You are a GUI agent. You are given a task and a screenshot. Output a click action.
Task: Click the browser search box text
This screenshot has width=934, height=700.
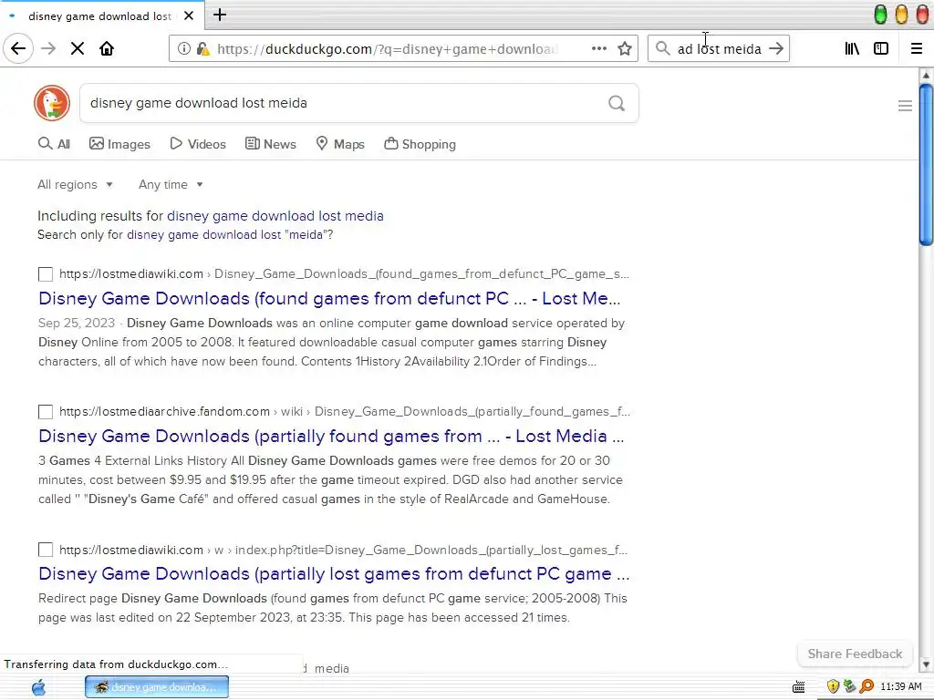click(x=719, y=49)
